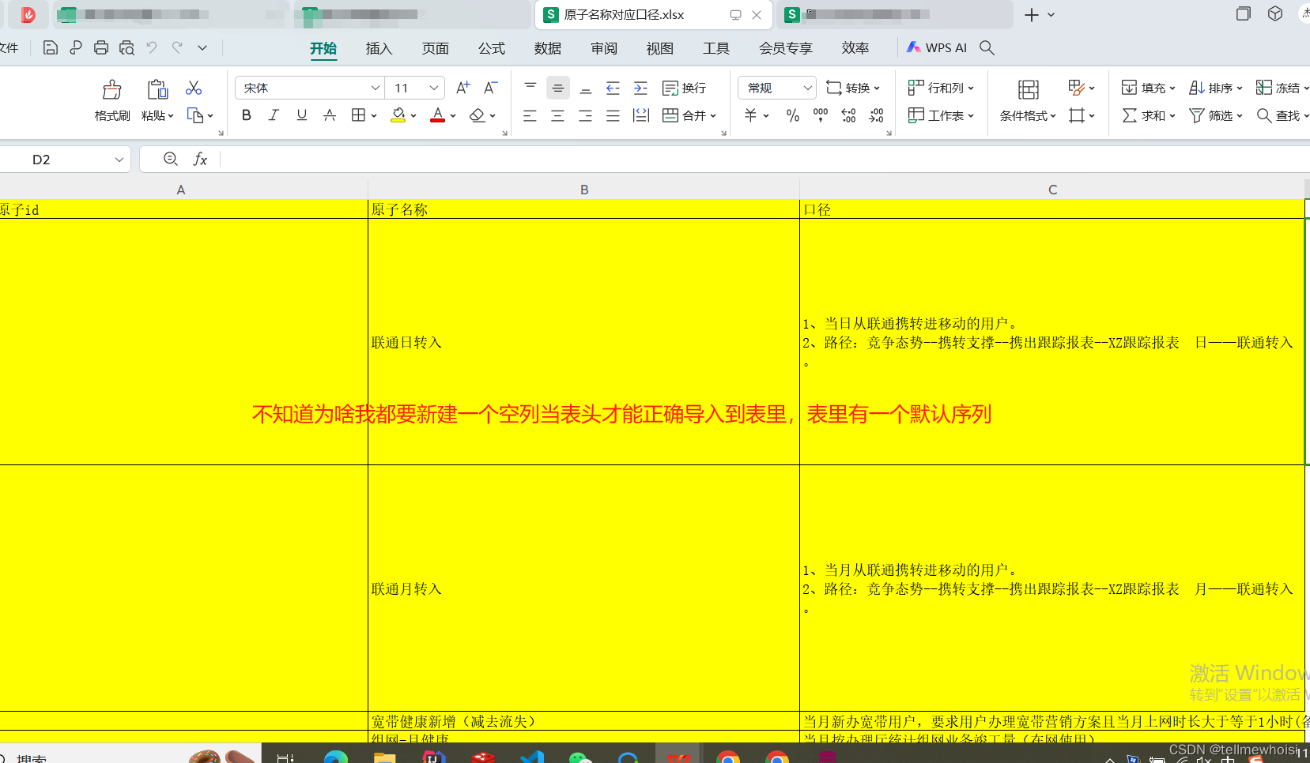This screenshot has width=1310, height=763.
Task: Switch to the 公式 ribbon tab
Action: click(492, 48)
